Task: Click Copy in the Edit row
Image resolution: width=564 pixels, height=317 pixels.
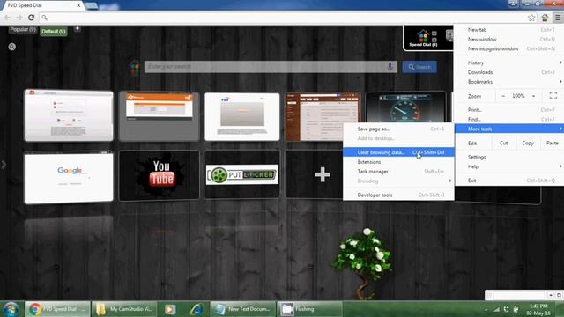Action: pyautogui.click(x=528, y=143)
